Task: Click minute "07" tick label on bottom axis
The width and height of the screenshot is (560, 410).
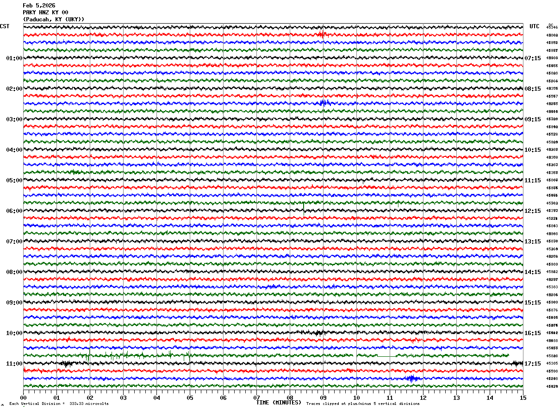Action: (x=256, y=398)
